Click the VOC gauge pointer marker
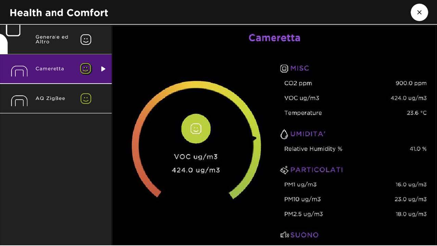Screen dimensions: 437x246 click(x=254, y=138)
